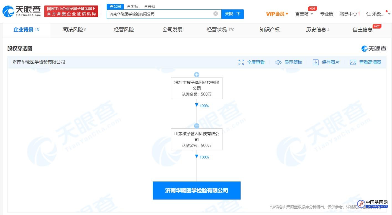The height and width of the screenshot is (215, 392).
Task: Select the 查公司 search tab
Action: coord(115,6)
